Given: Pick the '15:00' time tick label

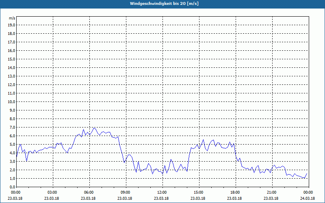Looking at the screenshot, I should [x=199, y=192].
